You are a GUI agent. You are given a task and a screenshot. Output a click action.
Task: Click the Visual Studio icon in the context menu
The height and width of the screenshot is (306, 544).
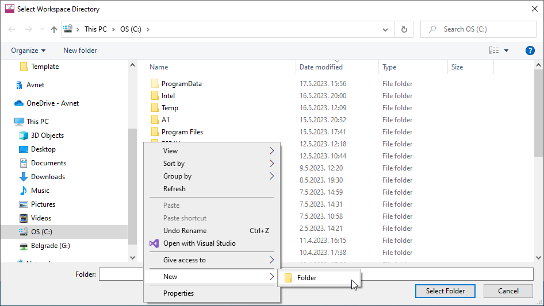pos(154,243)
